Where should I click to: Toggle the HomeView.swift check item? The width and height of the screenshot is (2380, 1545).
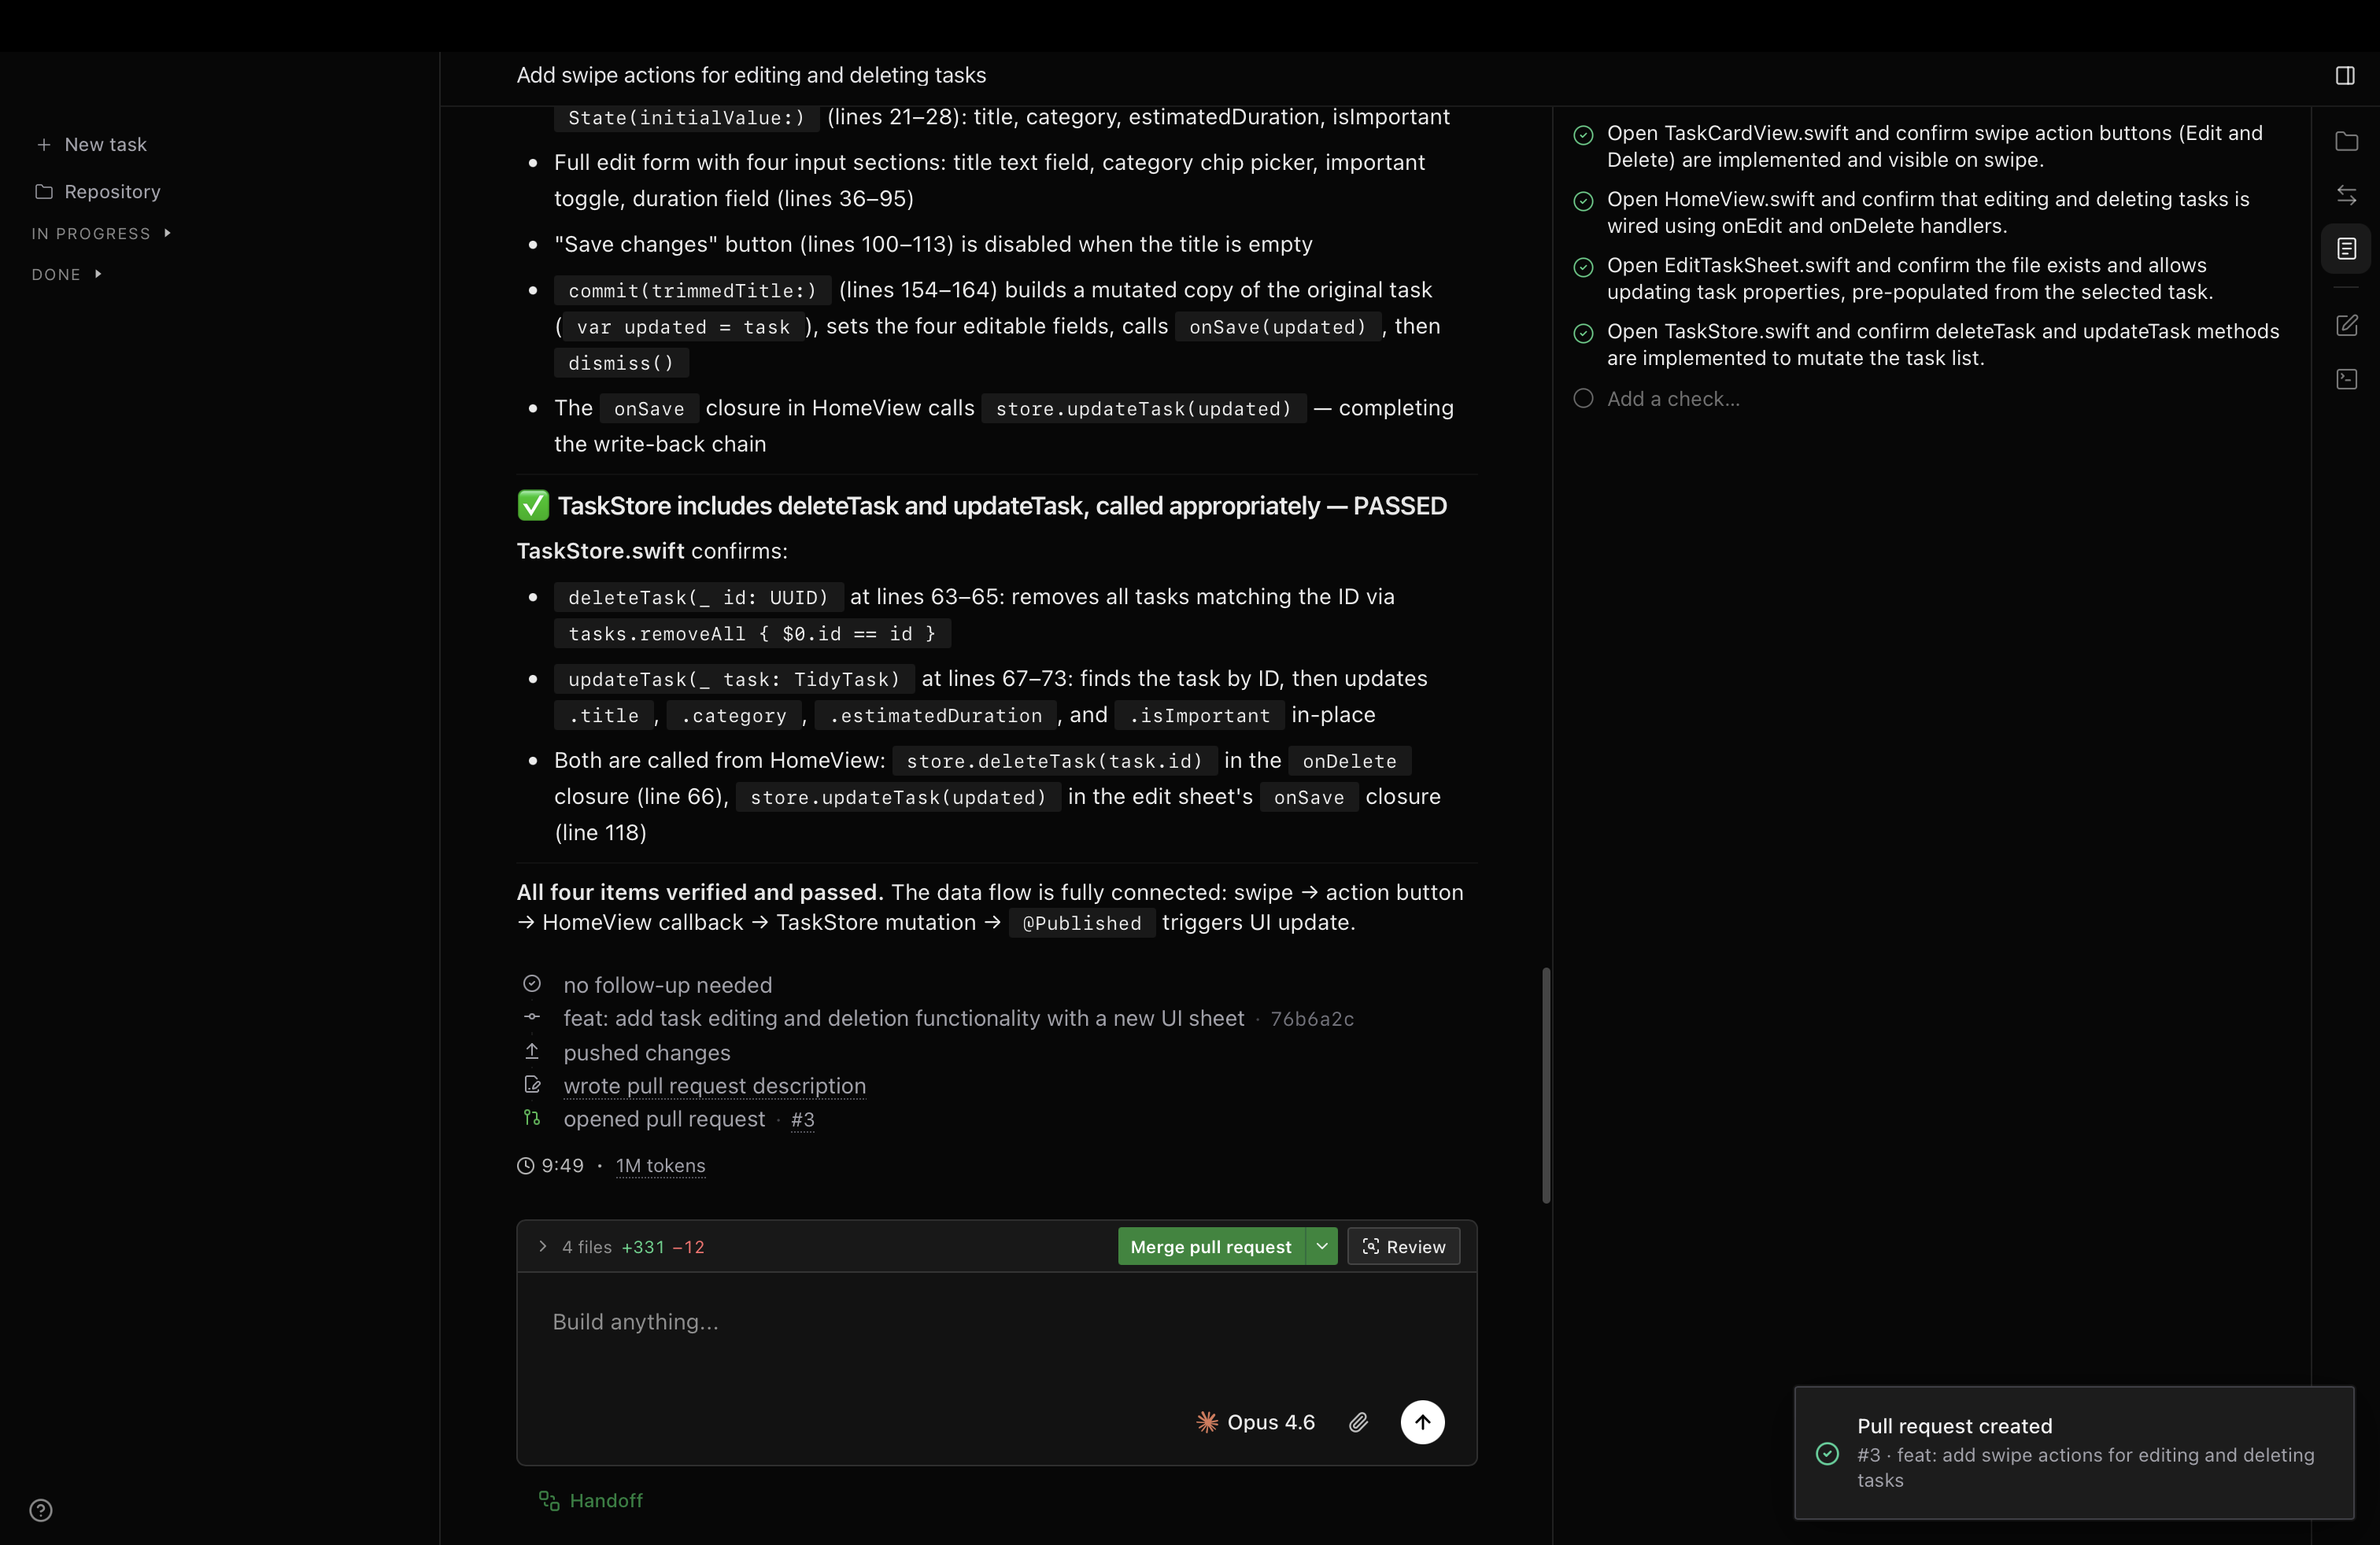click(x=1583, y=201)
